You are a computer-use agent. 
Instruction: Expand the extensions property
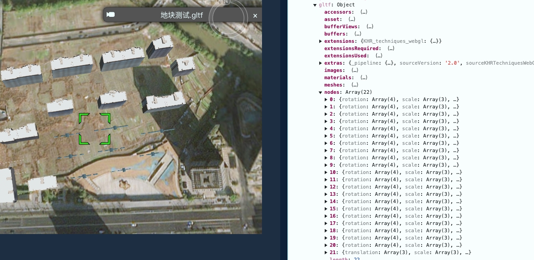point(321,41)
